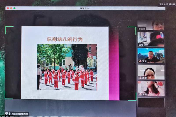
Task: Click the slide heading 识别幼儿的行为
Action: click(65, 39)
